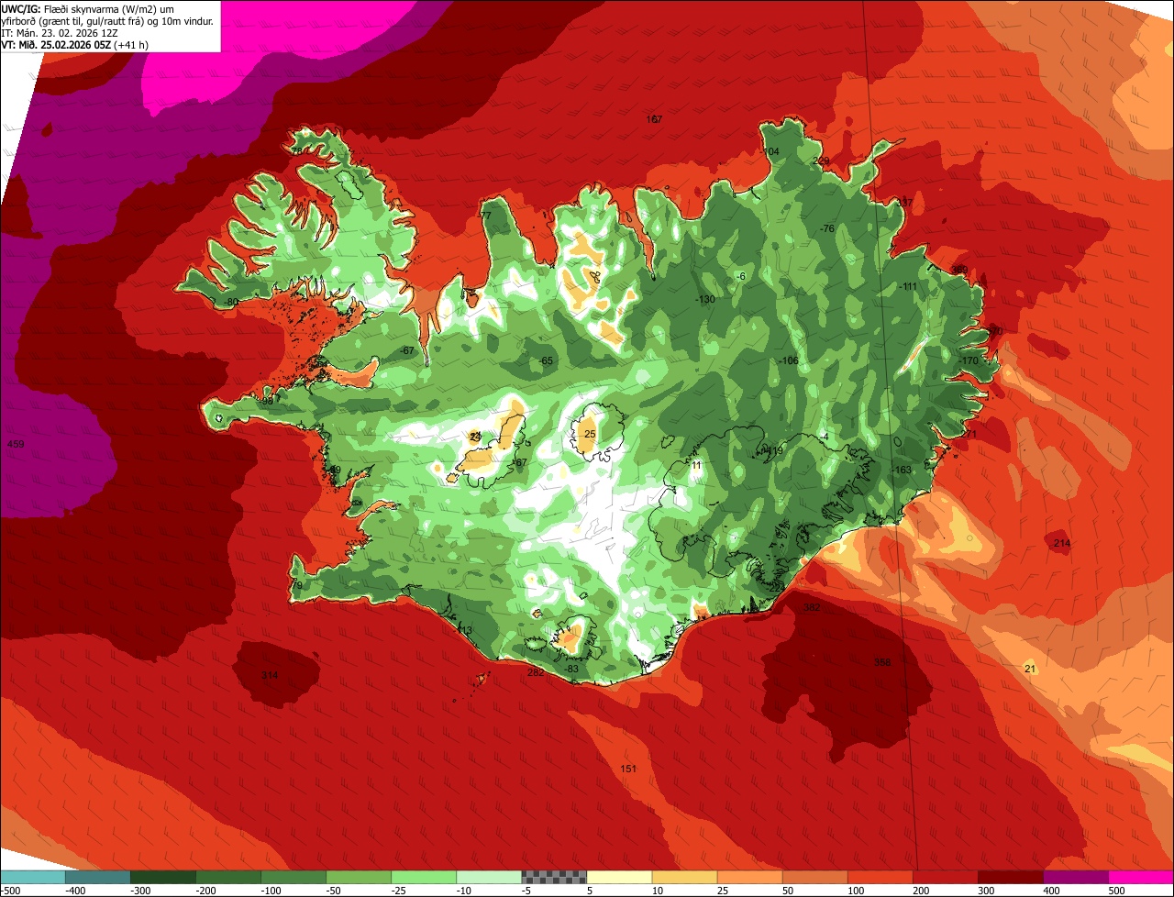The height and width of the screenshot is (897, 1174).
Task: Click the legend swatch between -25 and -10
Action: pyautogui.click(x=424, y=877)
